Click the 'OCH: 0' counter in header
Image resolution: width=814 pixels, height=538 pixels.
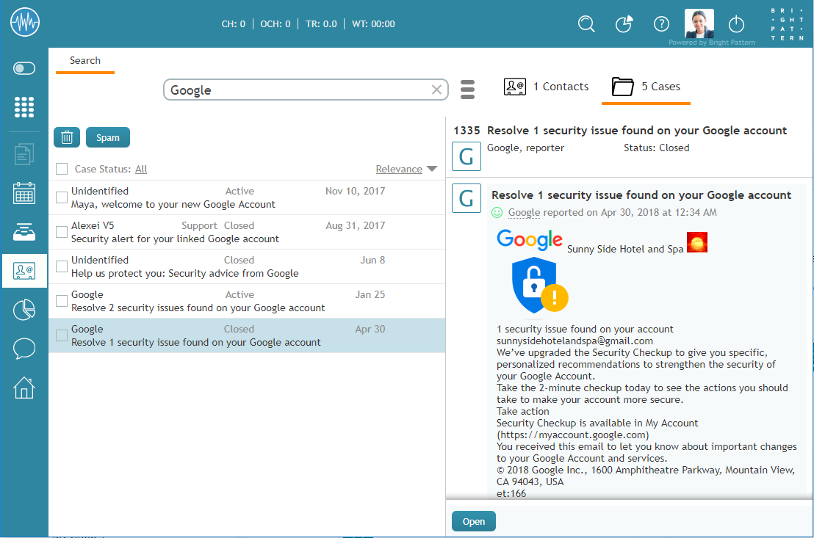point(275,24)
